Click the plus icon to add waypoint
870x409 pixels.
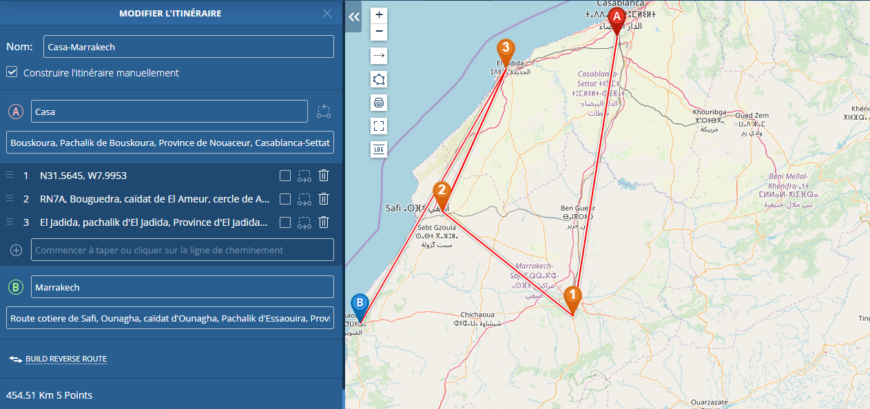16,250
